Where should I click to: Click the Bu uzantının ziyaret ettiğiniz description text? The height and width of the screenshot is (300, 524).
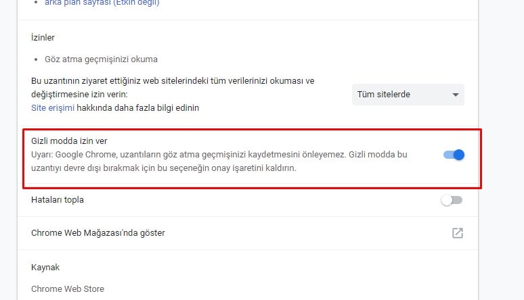point(173,81)
